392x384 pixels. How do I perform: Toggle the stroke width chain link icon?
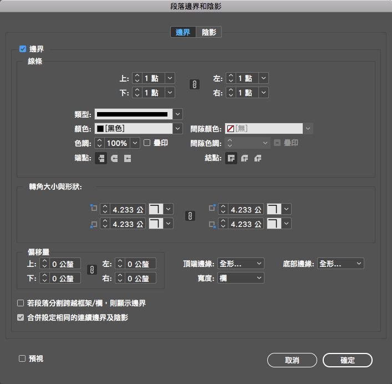point(195,84)
